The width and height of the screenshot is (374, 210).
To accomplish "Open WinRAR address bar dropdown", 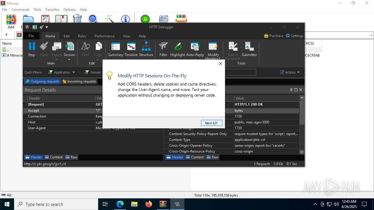I will coord(371,35).
